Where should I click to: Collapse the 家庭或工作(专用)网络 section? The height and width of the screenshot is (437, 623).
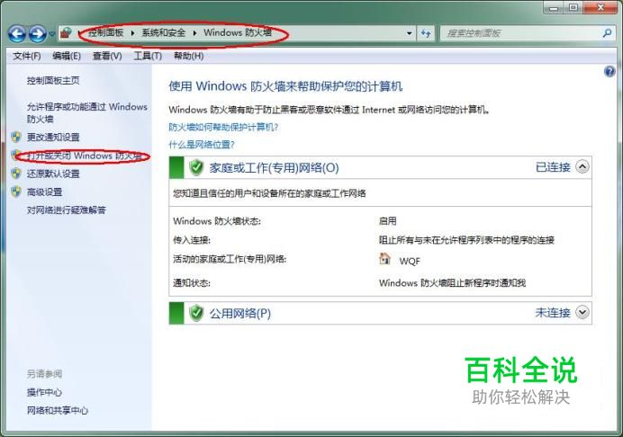point(582,166)
